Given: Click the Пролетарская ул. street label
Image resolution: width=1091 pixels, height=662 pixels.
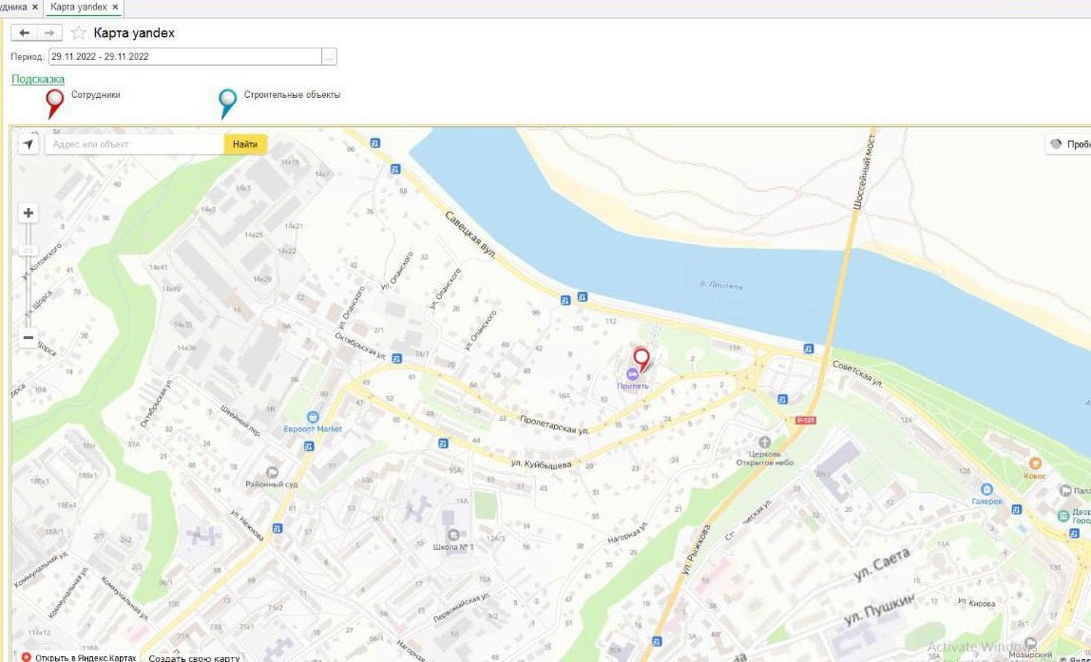Looking at the screenshot, I should 555,425.
